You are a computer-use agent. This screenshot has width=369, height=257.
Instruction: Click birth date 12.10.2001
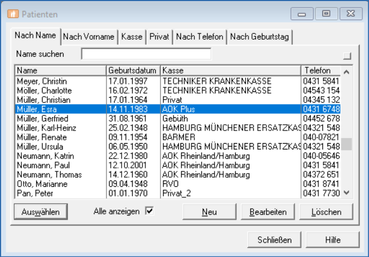[128, 165]
